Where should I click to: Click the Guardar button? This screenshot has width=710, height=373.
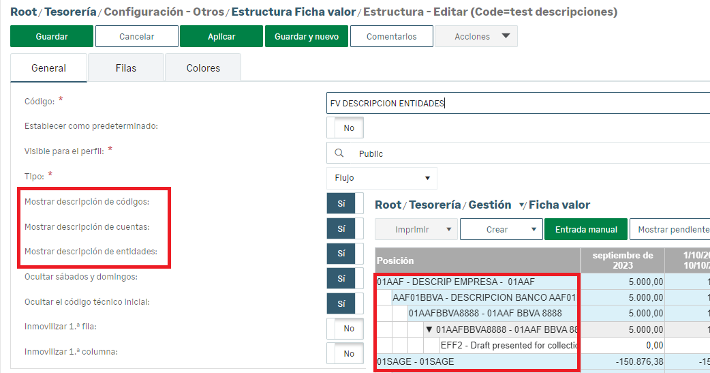(x=52, y=37)
